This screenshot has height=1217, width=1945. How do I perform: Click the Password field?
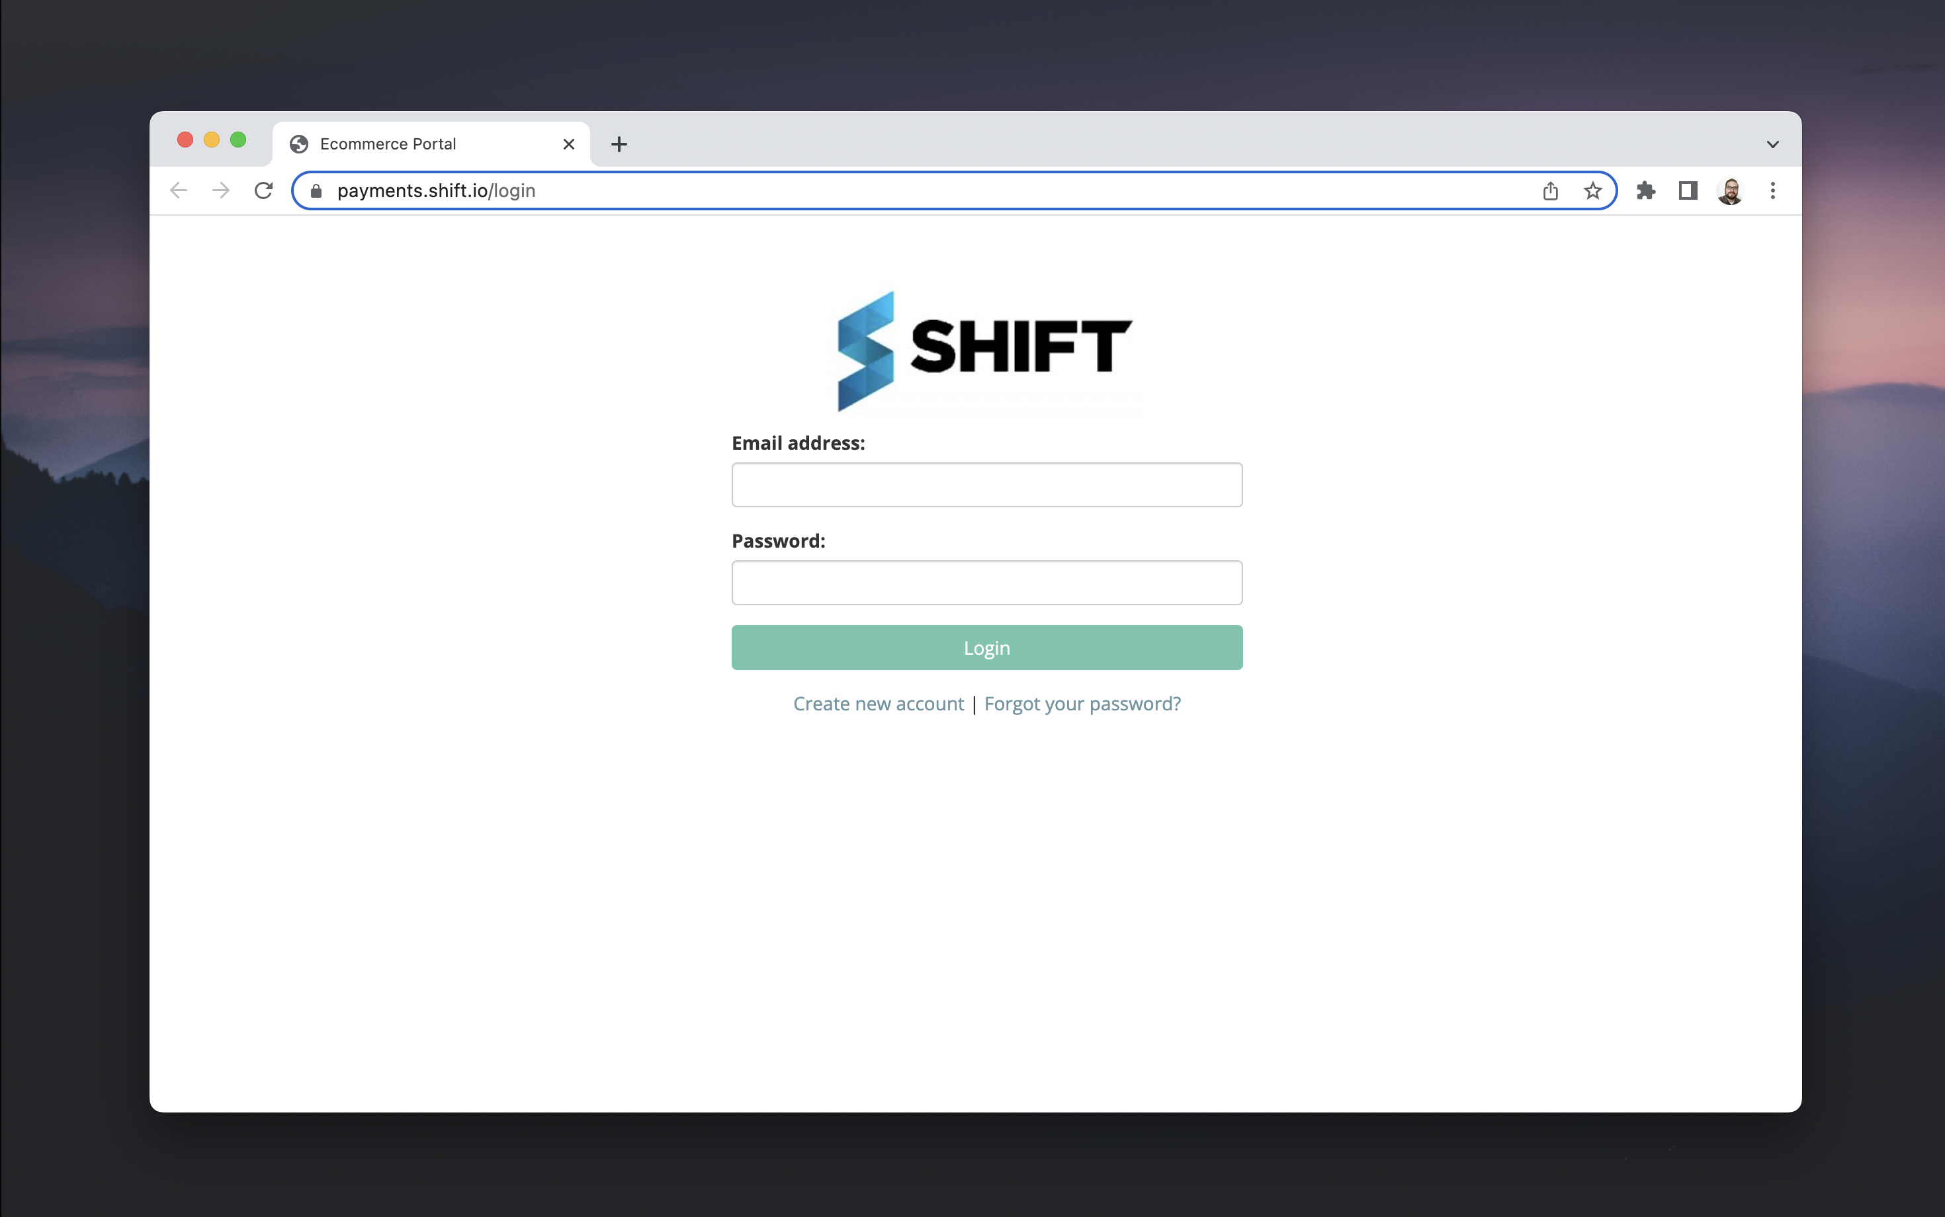pos(986,583)
